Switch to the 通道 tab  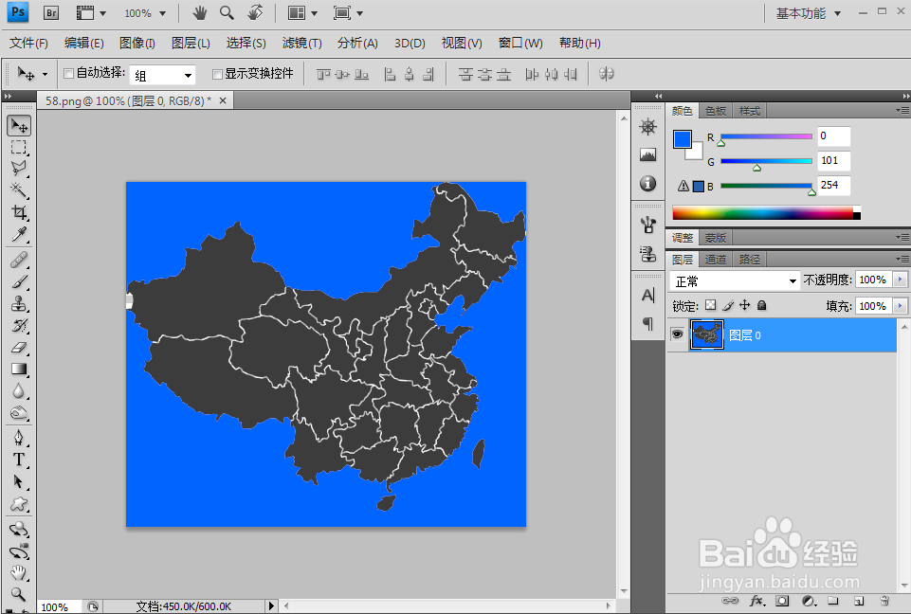click(x=716, y=258)
